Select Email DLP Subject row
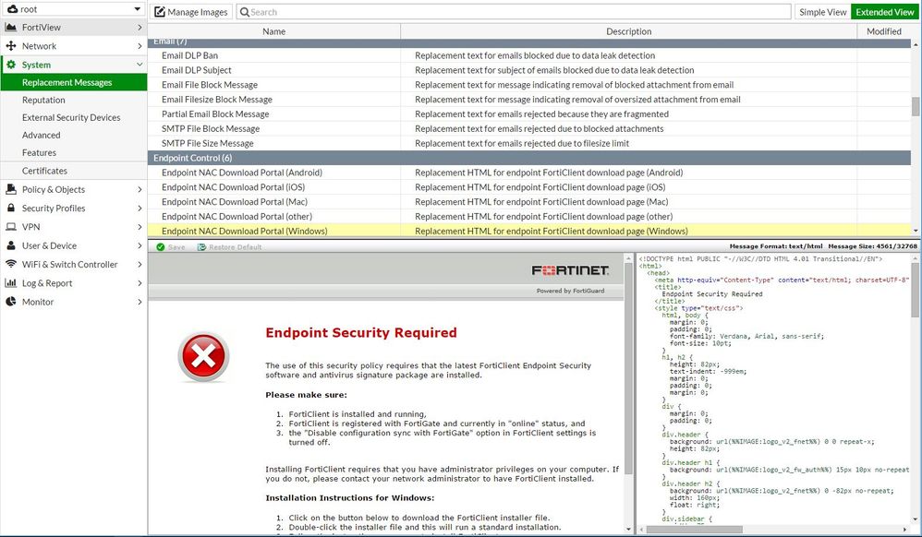This screenshot has width=922, height=537. tap(529, 70)
